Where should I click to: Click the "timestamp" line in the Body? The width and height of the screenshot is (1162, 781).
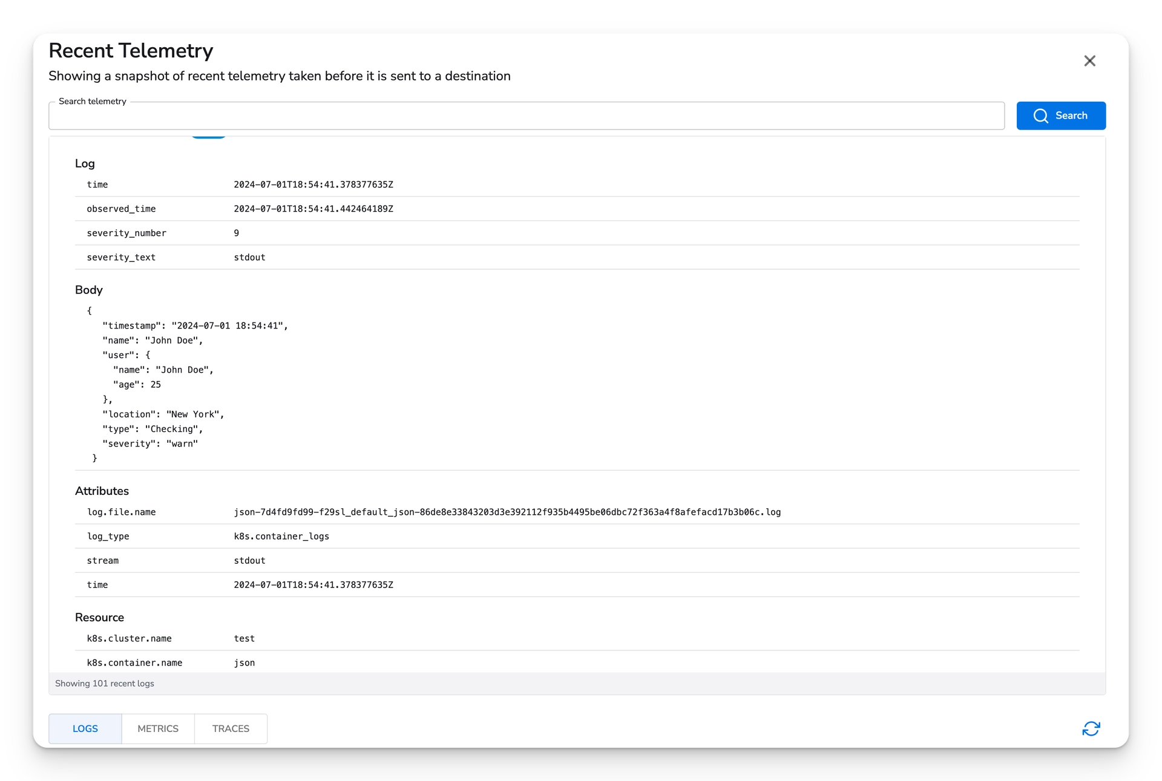click(195, 325)
